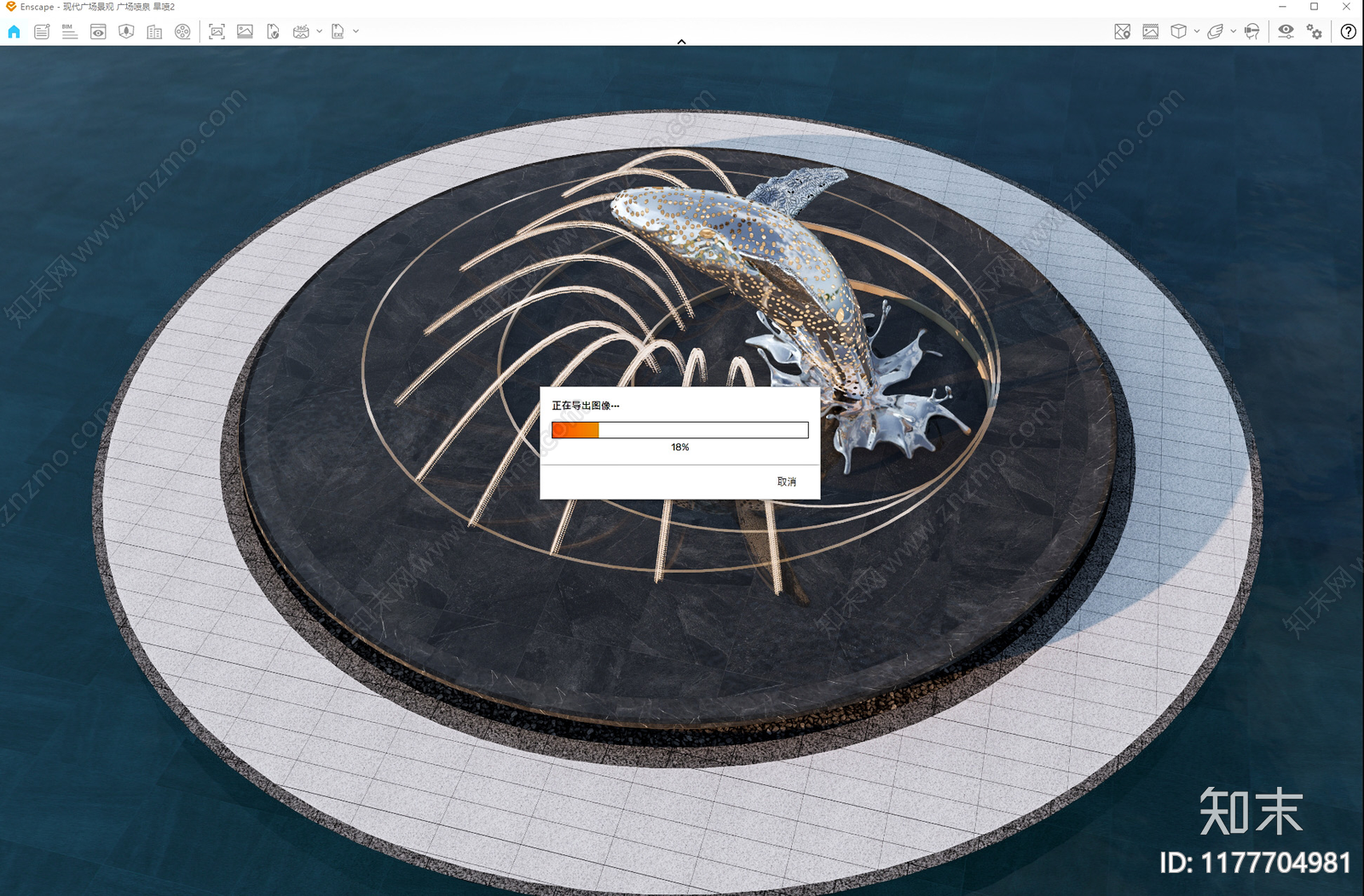
Task: Maximize the Enscape window
Action: (1315, 7)
